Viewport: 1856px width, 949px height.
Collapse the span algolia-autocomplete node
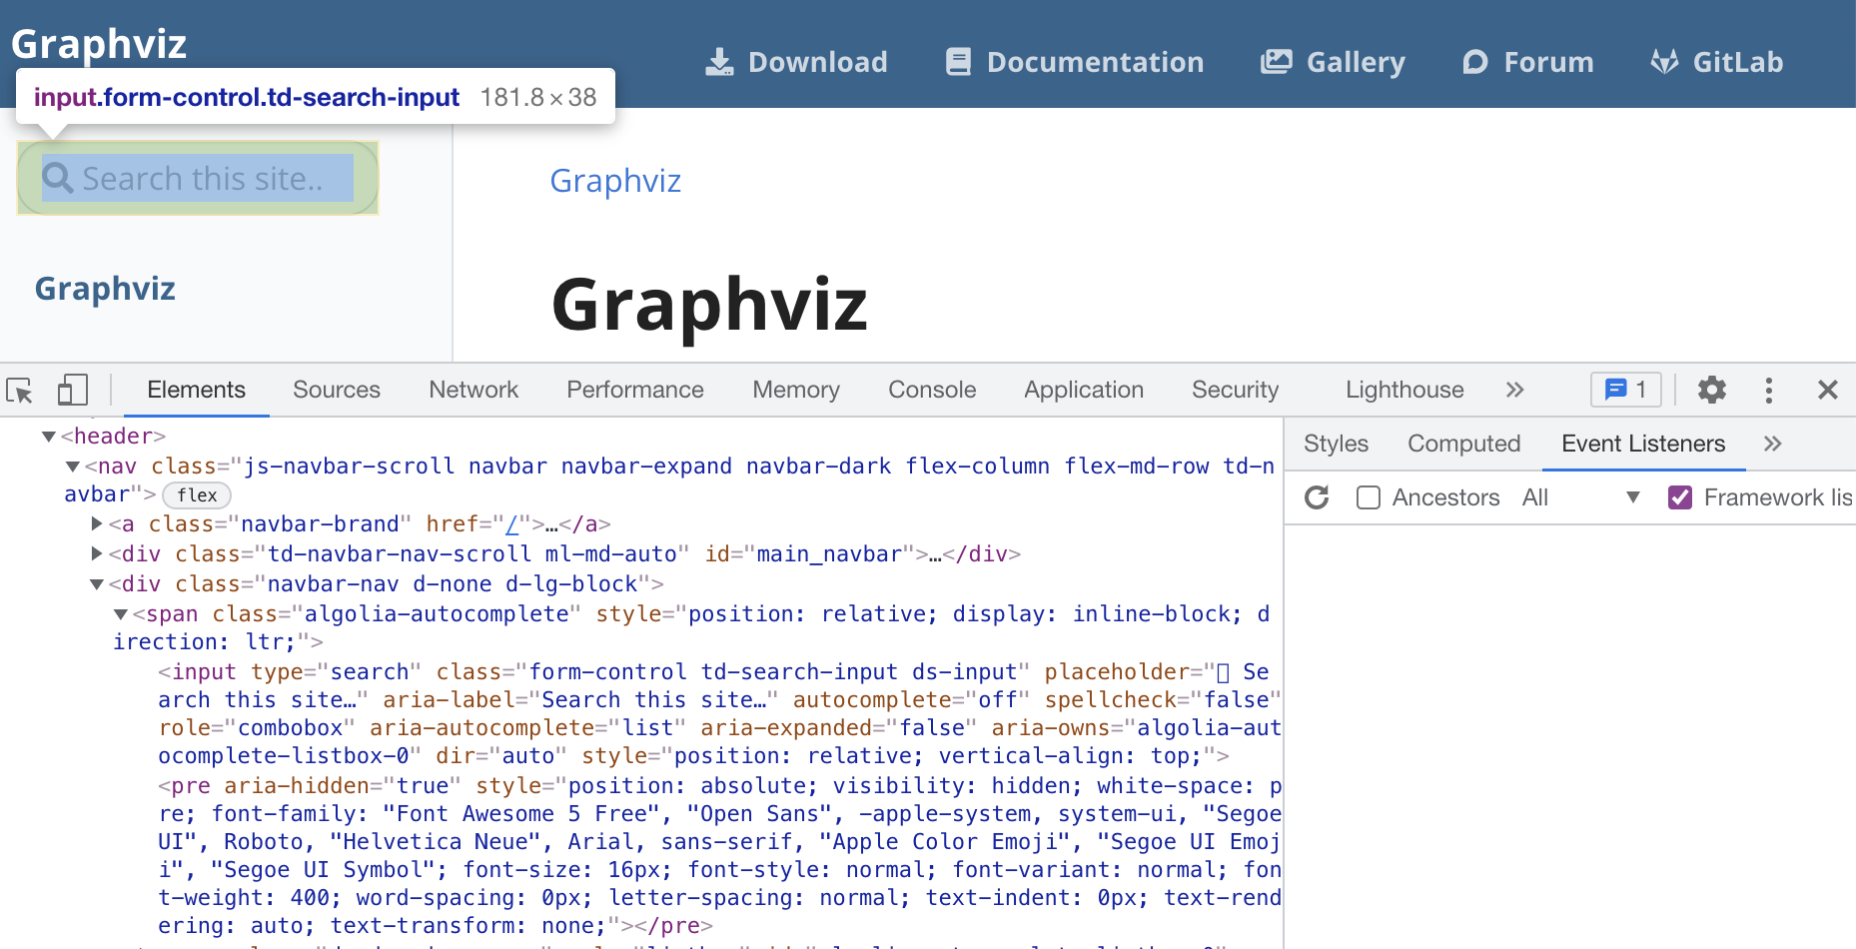pyautogui.click(x=121, y=614)
